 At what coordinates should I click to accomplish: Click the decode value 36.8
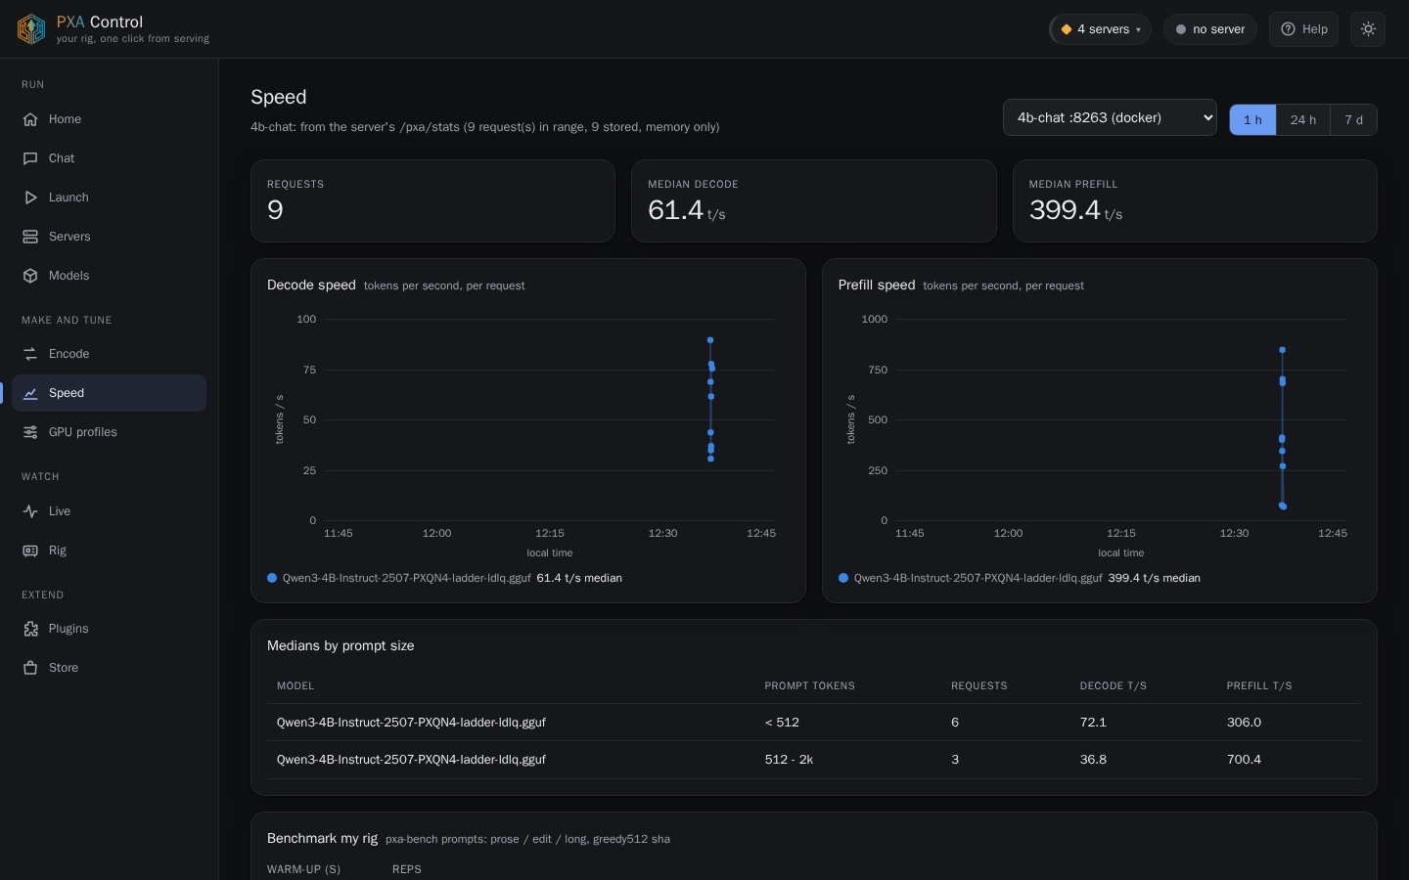point(1093,760)
